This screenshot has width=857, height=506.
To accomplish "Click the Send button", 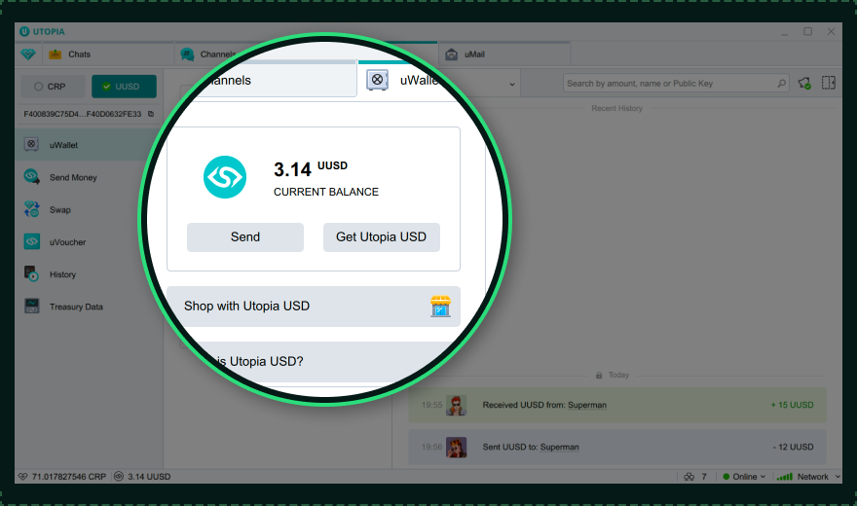I will coord(245,236).
